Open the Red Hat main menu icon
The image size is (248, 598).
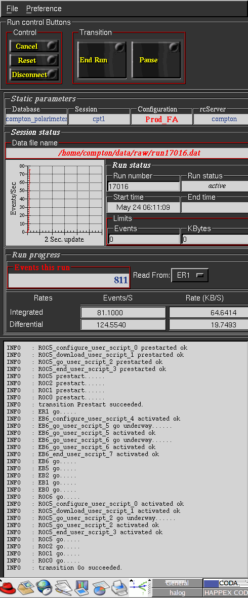(x=7, y=587)
